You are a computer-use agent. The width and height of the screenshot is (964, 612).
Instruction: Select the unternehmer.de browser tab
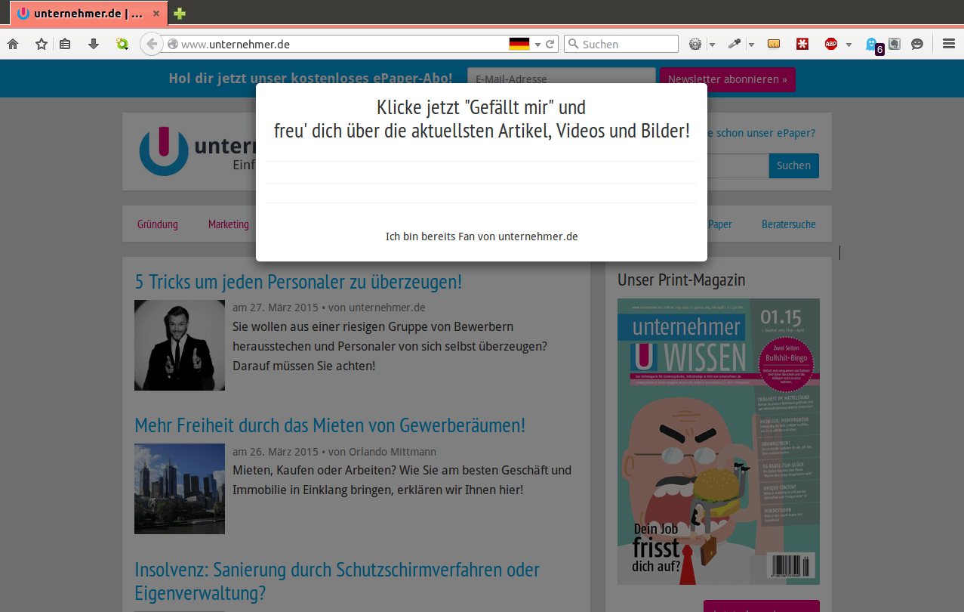pyautogui.click(x=89, y=14)
